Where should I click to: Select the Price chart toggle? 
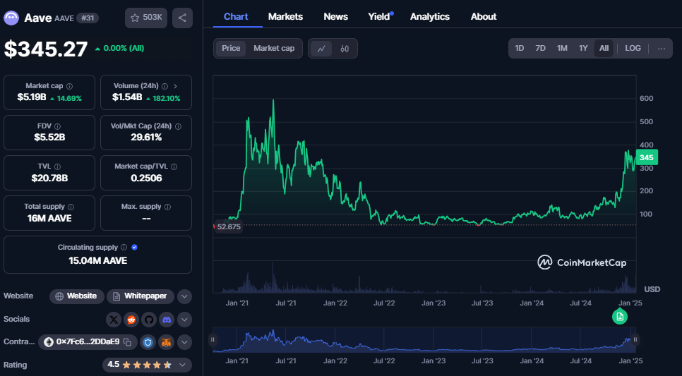(231, 48)
